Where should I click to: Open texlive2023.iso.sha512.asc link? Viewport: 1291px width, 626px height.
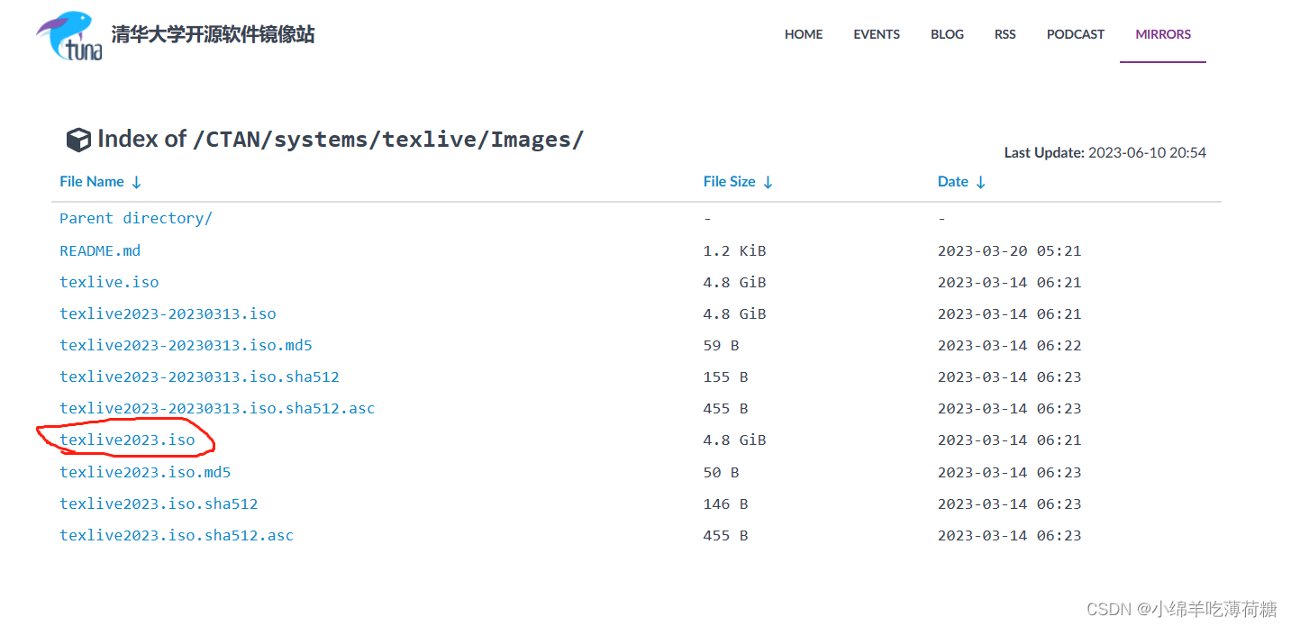tap(177, 535)
